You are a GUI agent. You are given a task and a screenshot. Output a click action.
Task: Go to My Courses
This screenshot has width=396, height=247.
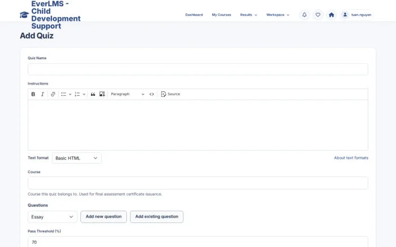tap(222, 15)
